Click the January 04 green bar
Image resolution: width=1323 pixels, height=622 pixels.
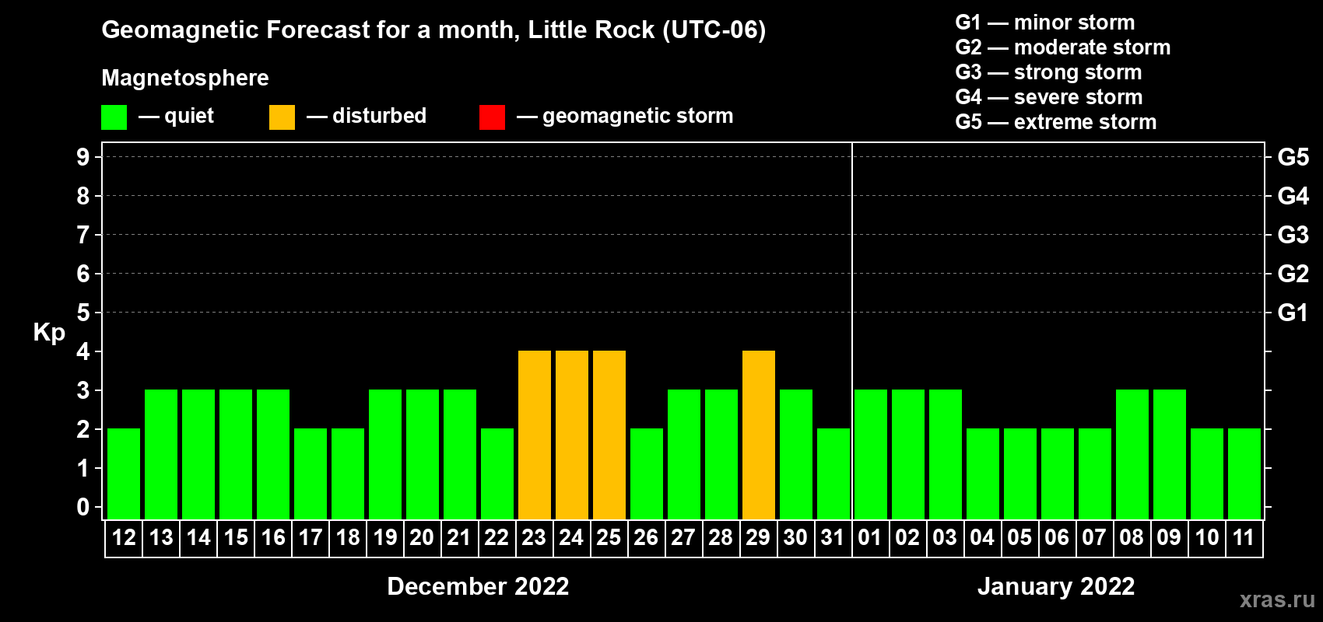(983, 474)
